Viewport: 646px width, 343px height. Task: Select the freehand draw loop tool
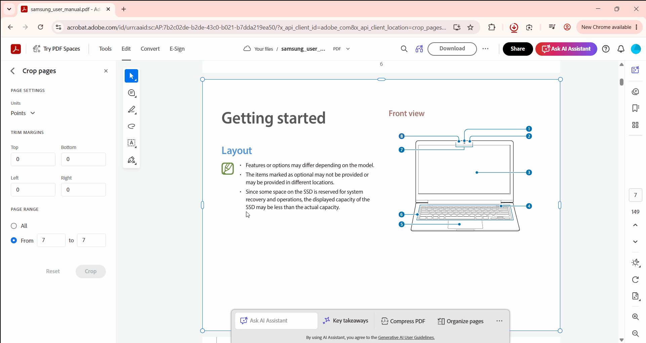131,126
